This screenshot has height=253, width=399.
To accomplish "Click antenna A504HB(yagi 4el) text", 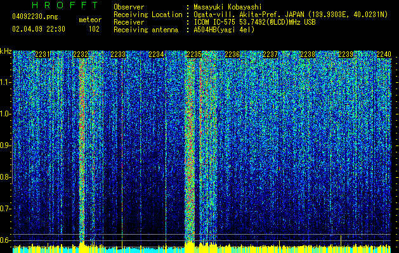I will click(224, 30).
